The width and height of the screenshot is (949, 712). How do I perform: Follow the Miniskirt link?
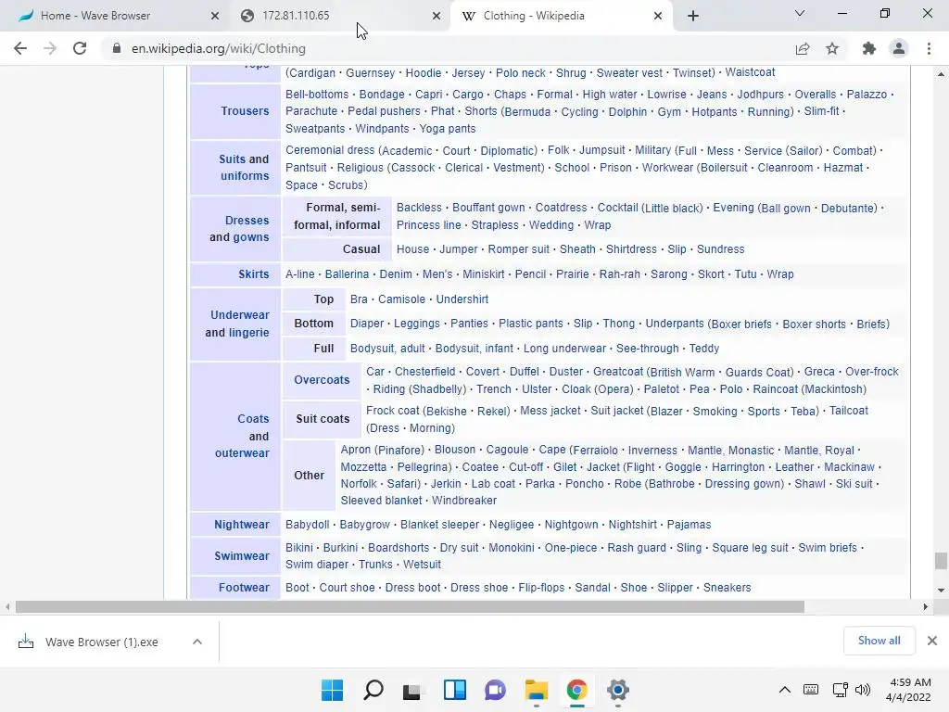coord(484,274)
